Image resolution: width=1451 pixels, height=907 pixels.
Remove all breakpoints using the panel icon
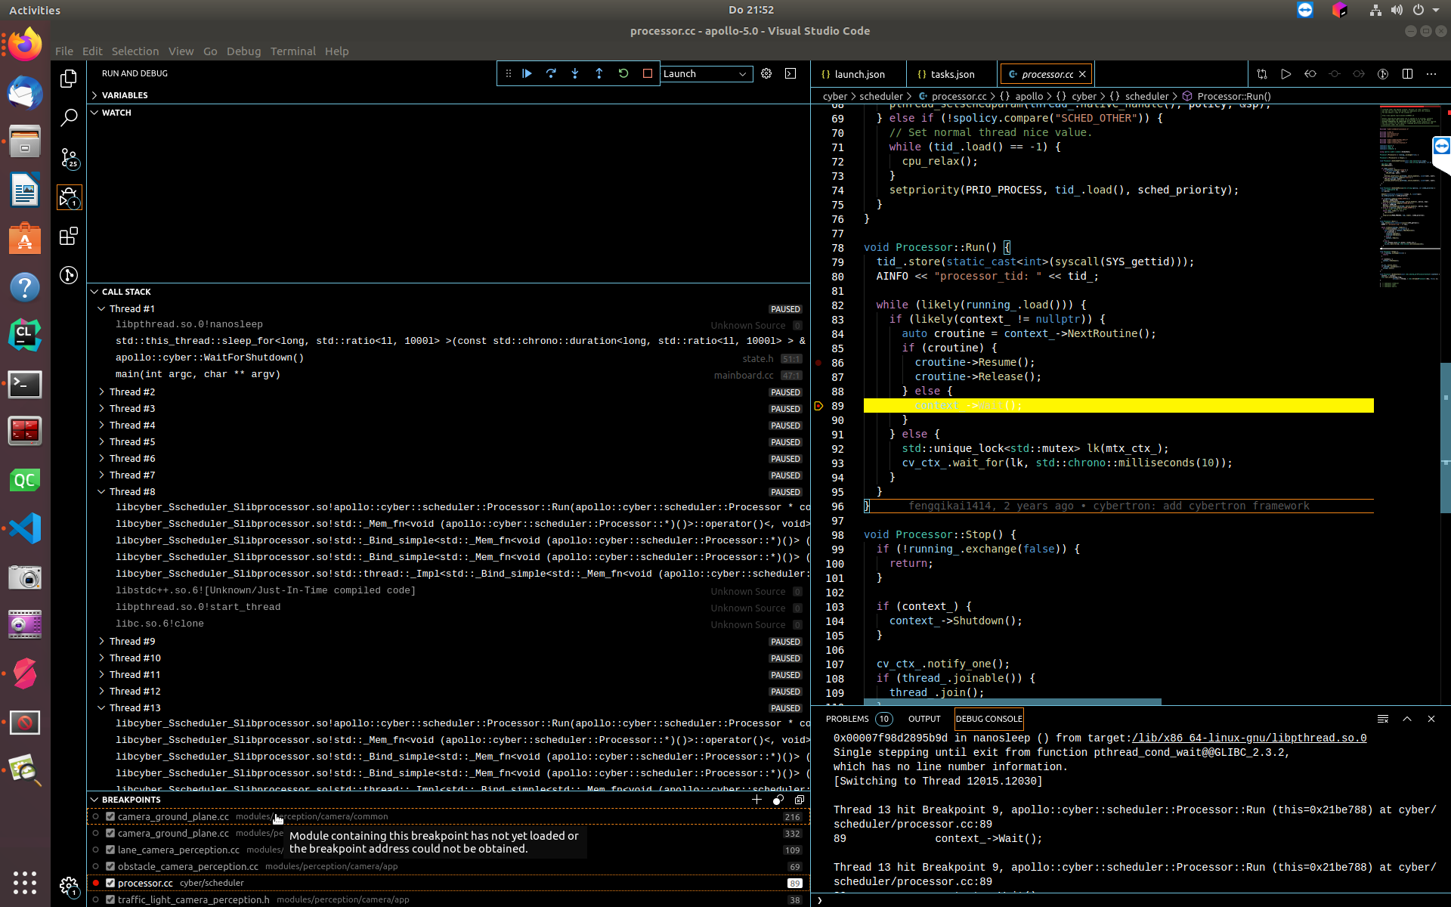click(800, 800)
